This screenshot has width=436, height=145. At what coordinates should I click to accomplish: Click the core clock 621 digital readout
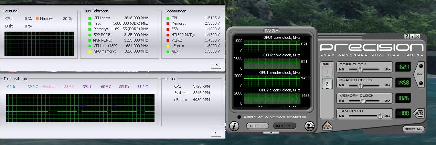pyautogui.click(x=403, y=67)
